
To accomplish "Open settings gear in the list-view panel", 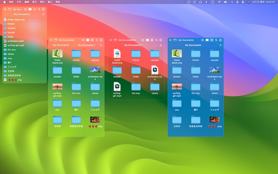I will (43, 9).
